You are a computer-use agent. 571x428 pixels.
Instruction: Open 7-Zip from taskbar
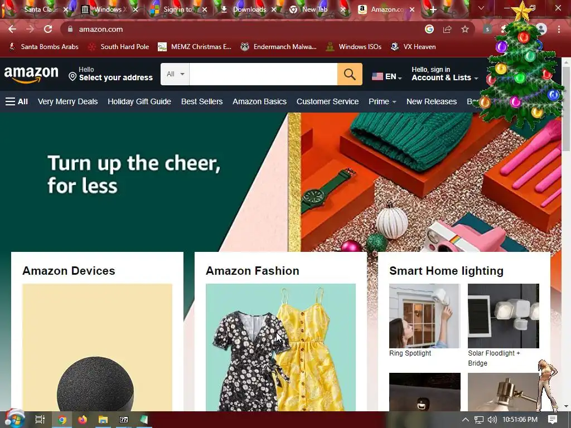pyautogui.click(x=124, y=420)
